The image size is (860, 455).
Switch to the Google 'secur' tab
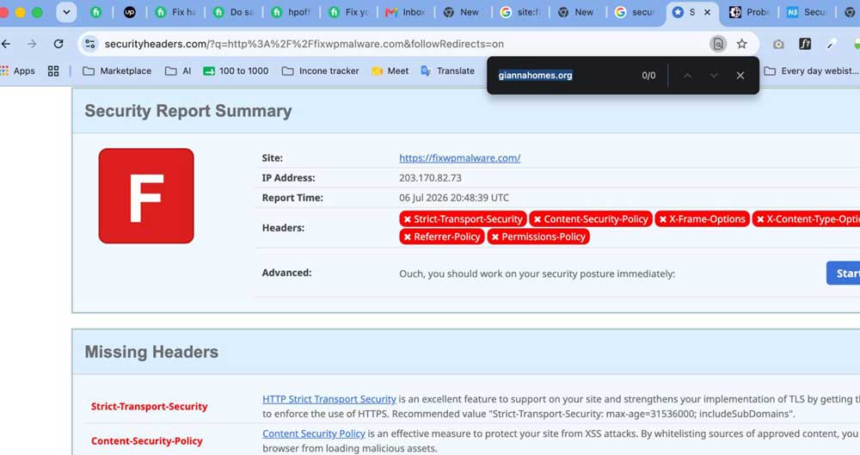[x=636, y=12]
